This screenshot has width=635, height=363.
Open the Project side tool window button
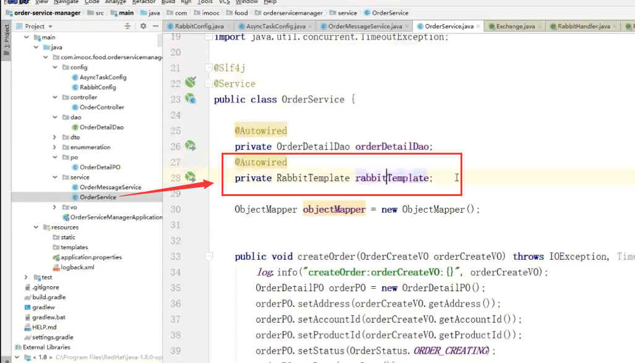[x=6, y=40]
